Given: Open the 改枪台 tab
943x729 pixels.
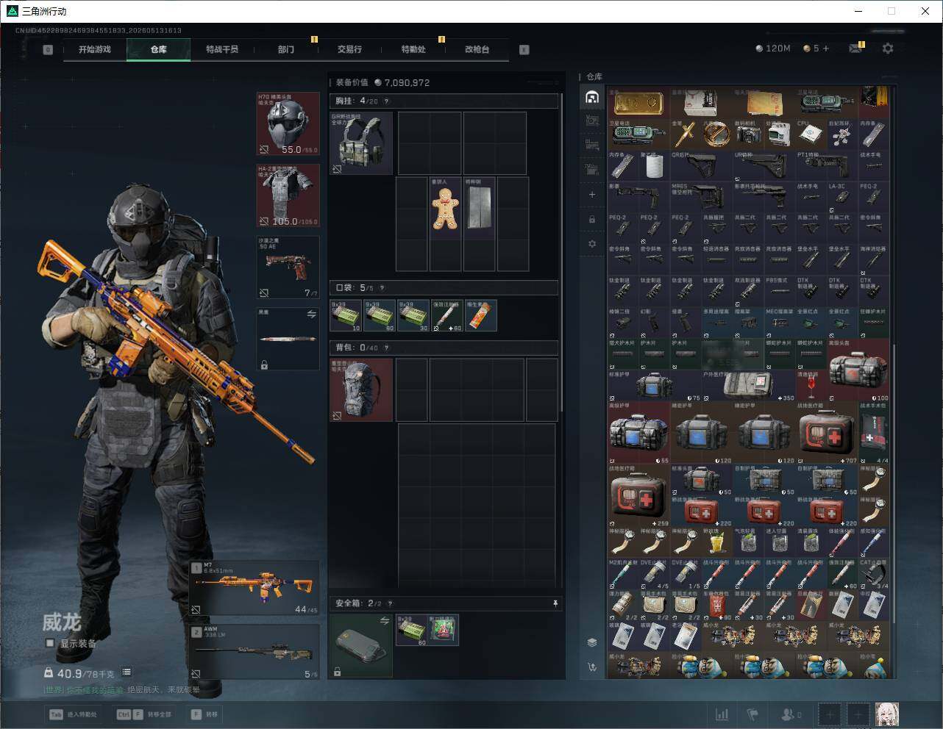Looking at the screenshot, I should pyautogui.click(x=477, y=49).
